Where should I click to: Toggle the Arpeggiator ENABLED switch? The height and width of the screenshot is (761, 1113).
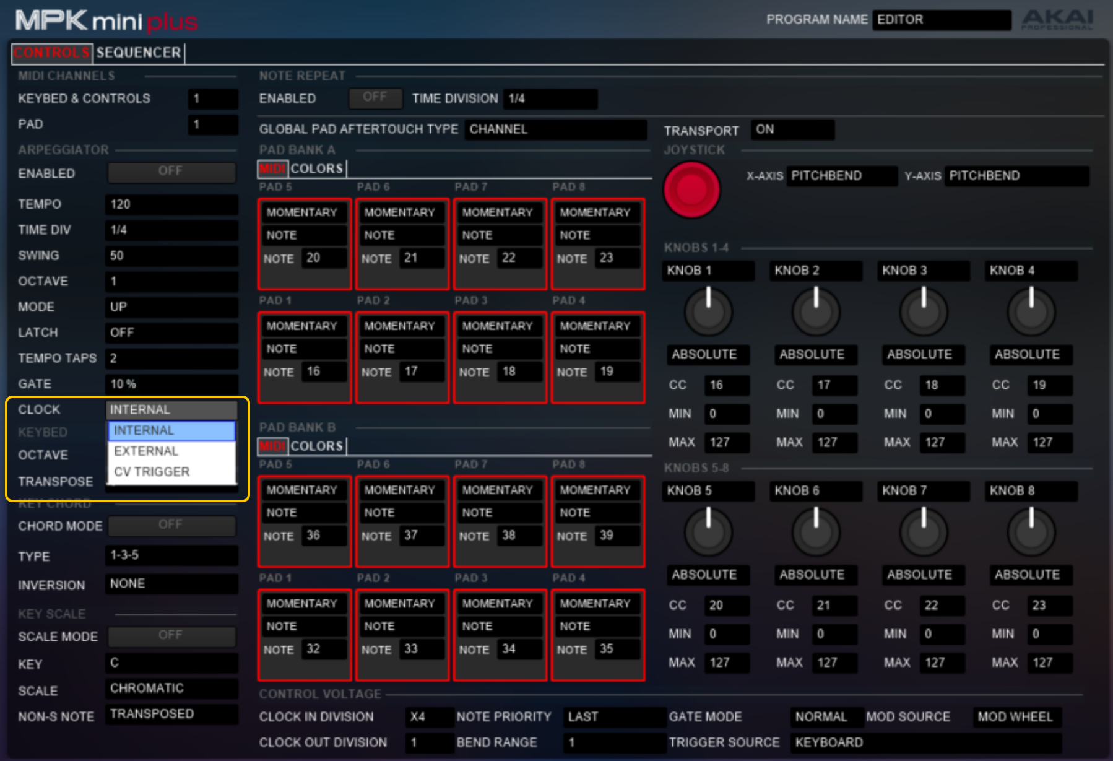coord(171,172)
